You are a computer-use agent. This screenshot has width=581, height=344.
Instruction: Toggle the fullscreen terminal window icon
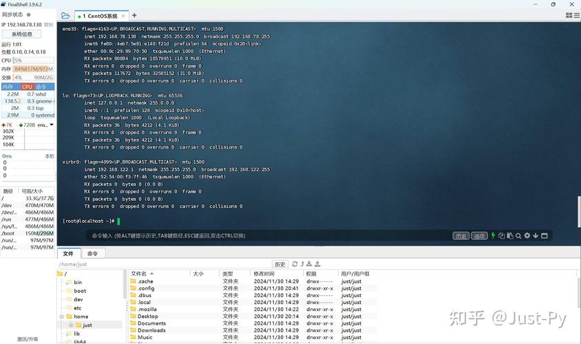tap(545, 235)
